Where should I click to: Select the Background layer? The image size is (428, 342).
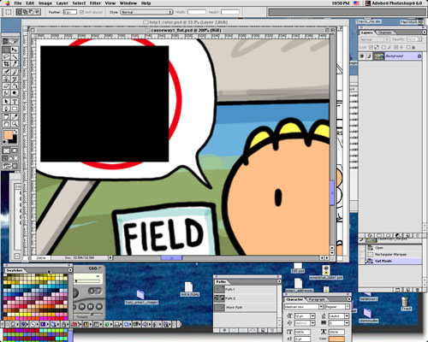(390, 56)
